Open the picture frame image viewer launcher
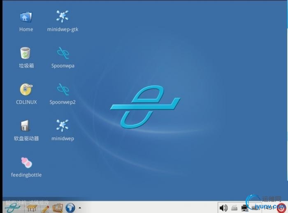 click(58, 208)
